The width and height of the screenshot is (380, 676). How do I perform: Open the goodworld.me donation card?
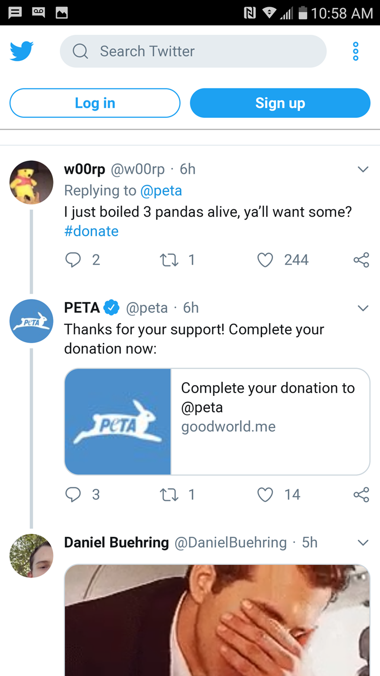[x=217, y=421]
